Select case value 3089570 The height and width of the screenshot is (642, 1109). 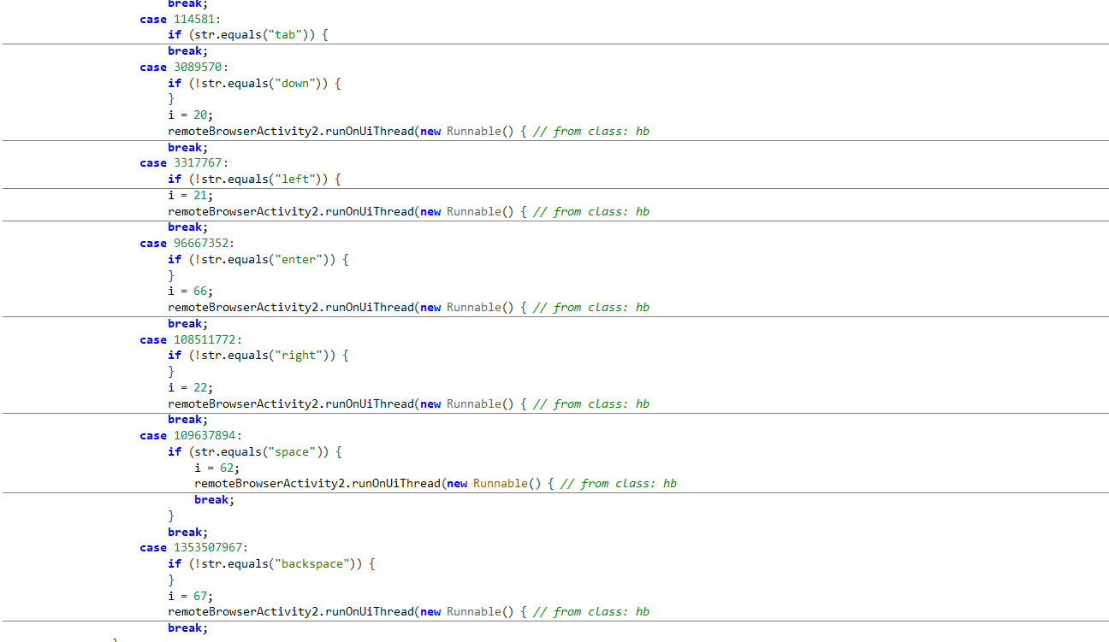197,67
